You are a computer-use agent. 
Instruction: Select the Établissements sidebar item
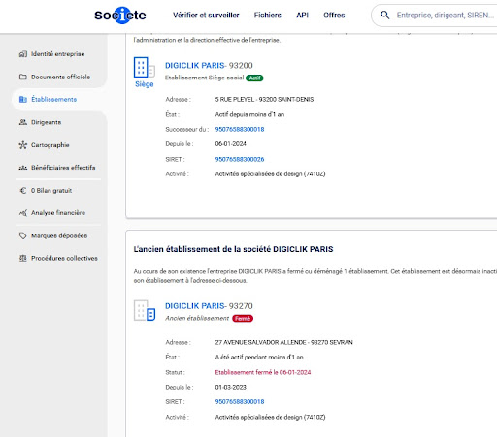click(59, 99)
